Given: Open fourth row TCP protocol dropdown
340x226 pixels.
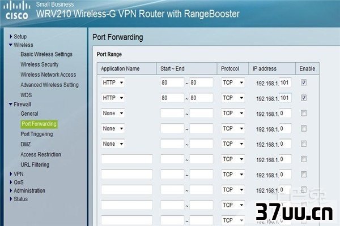Looking at the screenshot, I should 233,128.
